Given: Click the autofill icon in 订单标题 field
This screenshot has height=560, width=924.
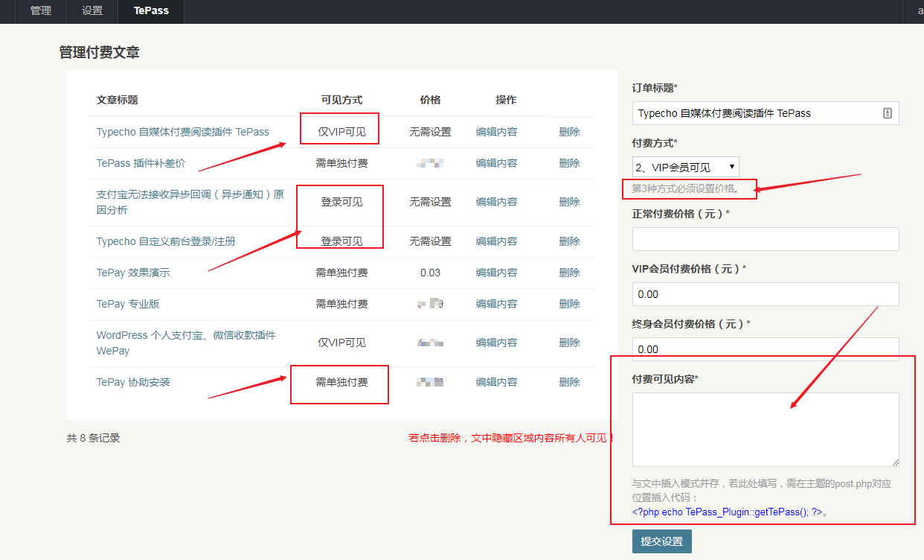Looking at the screenshot, I should 887,113.
